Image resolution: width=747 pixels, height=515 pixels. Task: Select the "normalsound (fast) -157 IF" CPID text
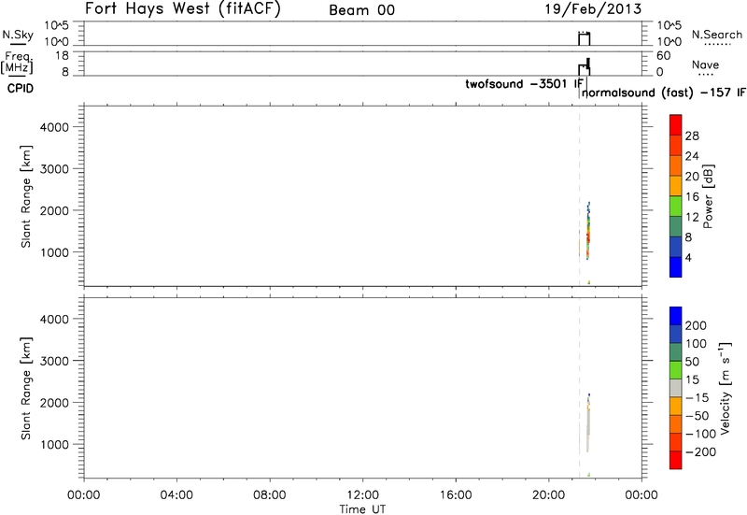pyautogui.click(x=663, y=93)
